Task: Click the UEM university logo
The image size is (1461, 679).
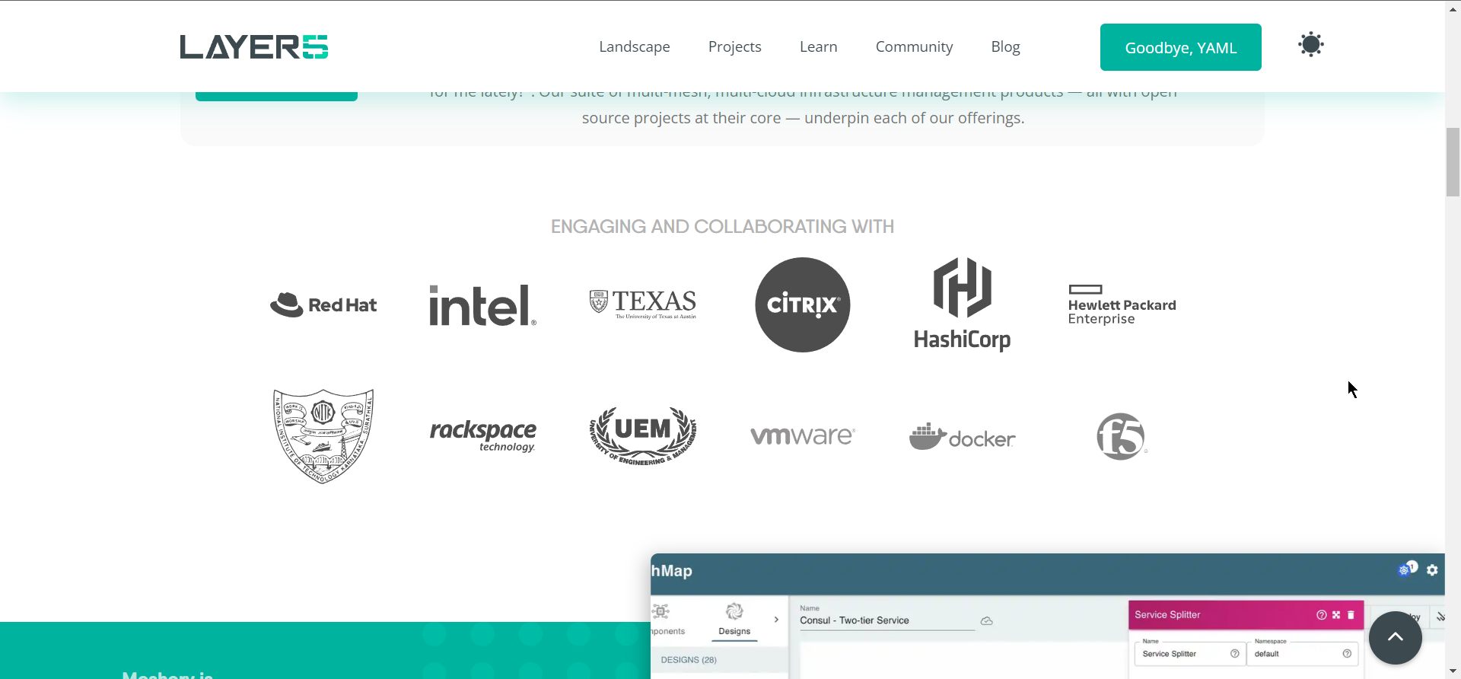Action: [643, 436]
